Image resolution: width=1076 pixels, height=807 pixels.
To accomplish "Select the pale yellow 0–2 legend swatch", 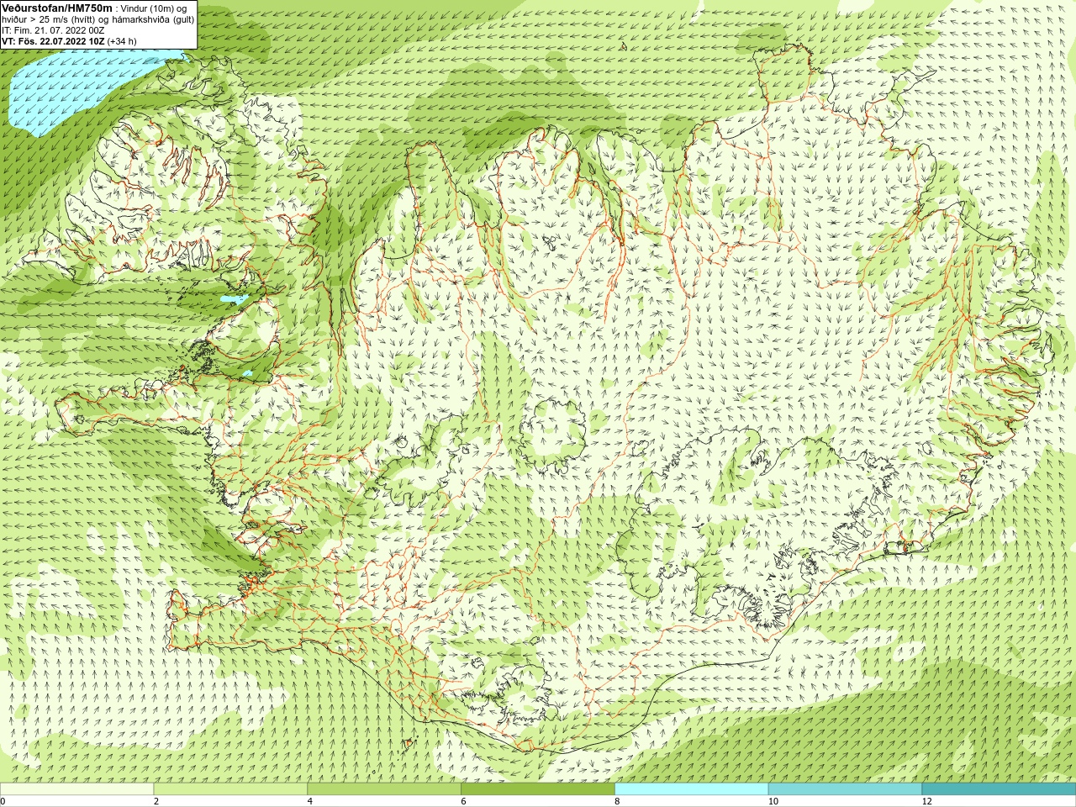I will [76, 789].
